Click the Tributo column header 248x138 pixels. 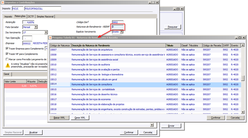173,45
